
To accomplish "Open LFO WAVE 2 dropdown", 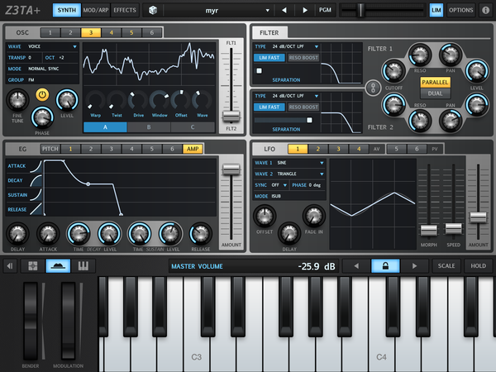I will pyautogui.click(x=289, y=174).
